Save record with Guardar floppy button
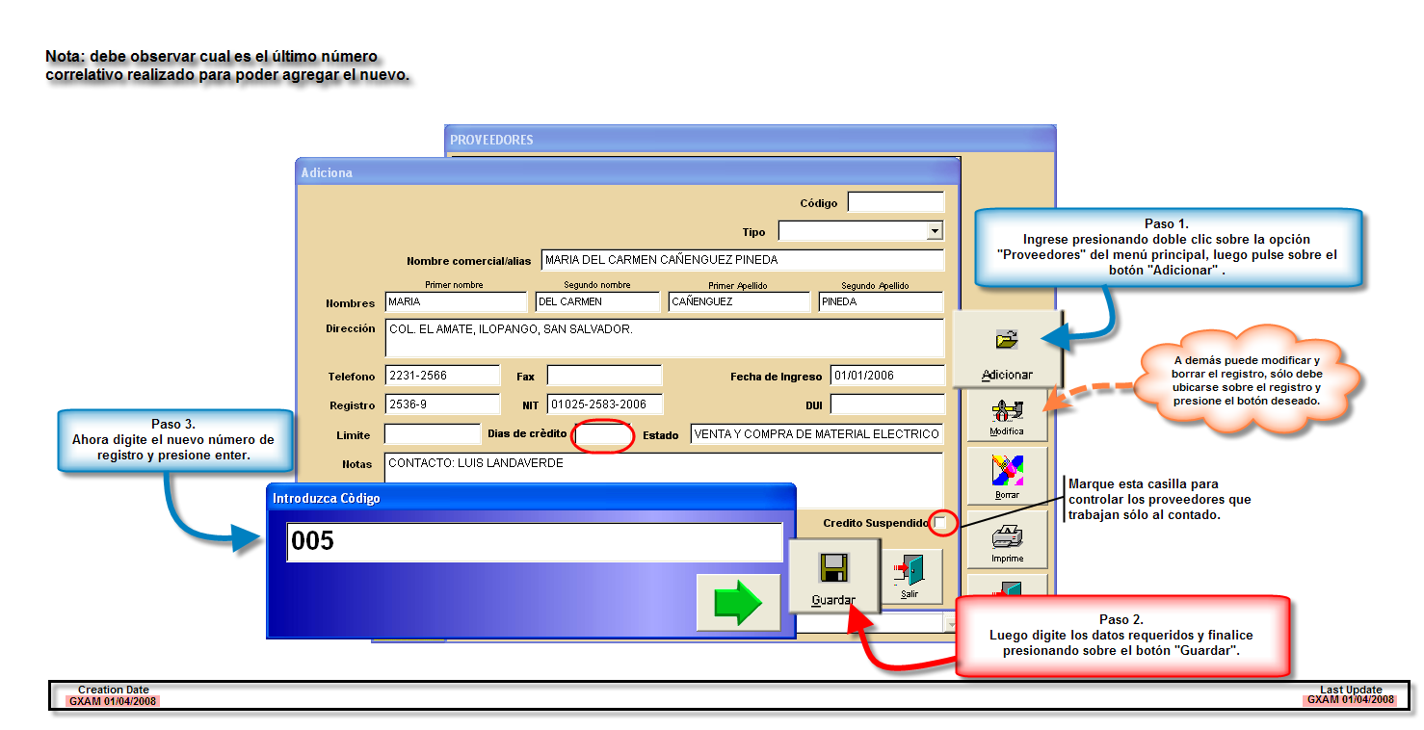The width and height of the screenshot is (1424, 730). click(833, 576)
